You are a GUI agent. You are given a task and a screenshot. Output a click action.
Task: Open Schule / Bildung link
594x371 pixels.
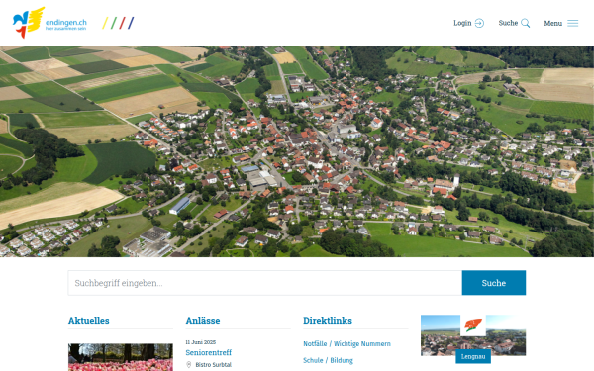(x=328, y=360)
